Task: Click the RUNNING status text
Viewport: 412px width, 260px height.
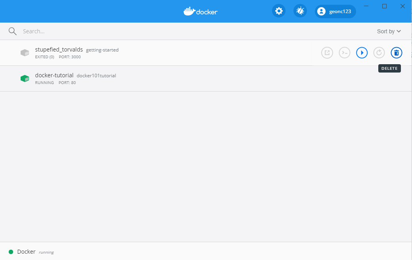Action: (44, 83)
